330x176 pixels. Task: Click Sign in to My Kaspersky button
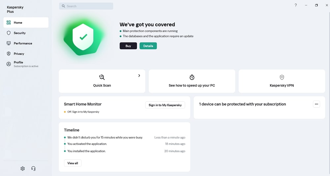tap(165, 105)
